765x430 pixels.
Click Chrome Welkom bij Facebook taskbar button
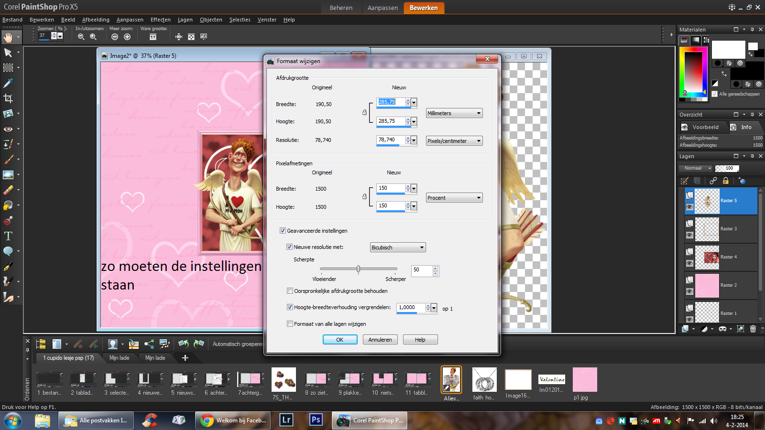click(x=233, y=420)
